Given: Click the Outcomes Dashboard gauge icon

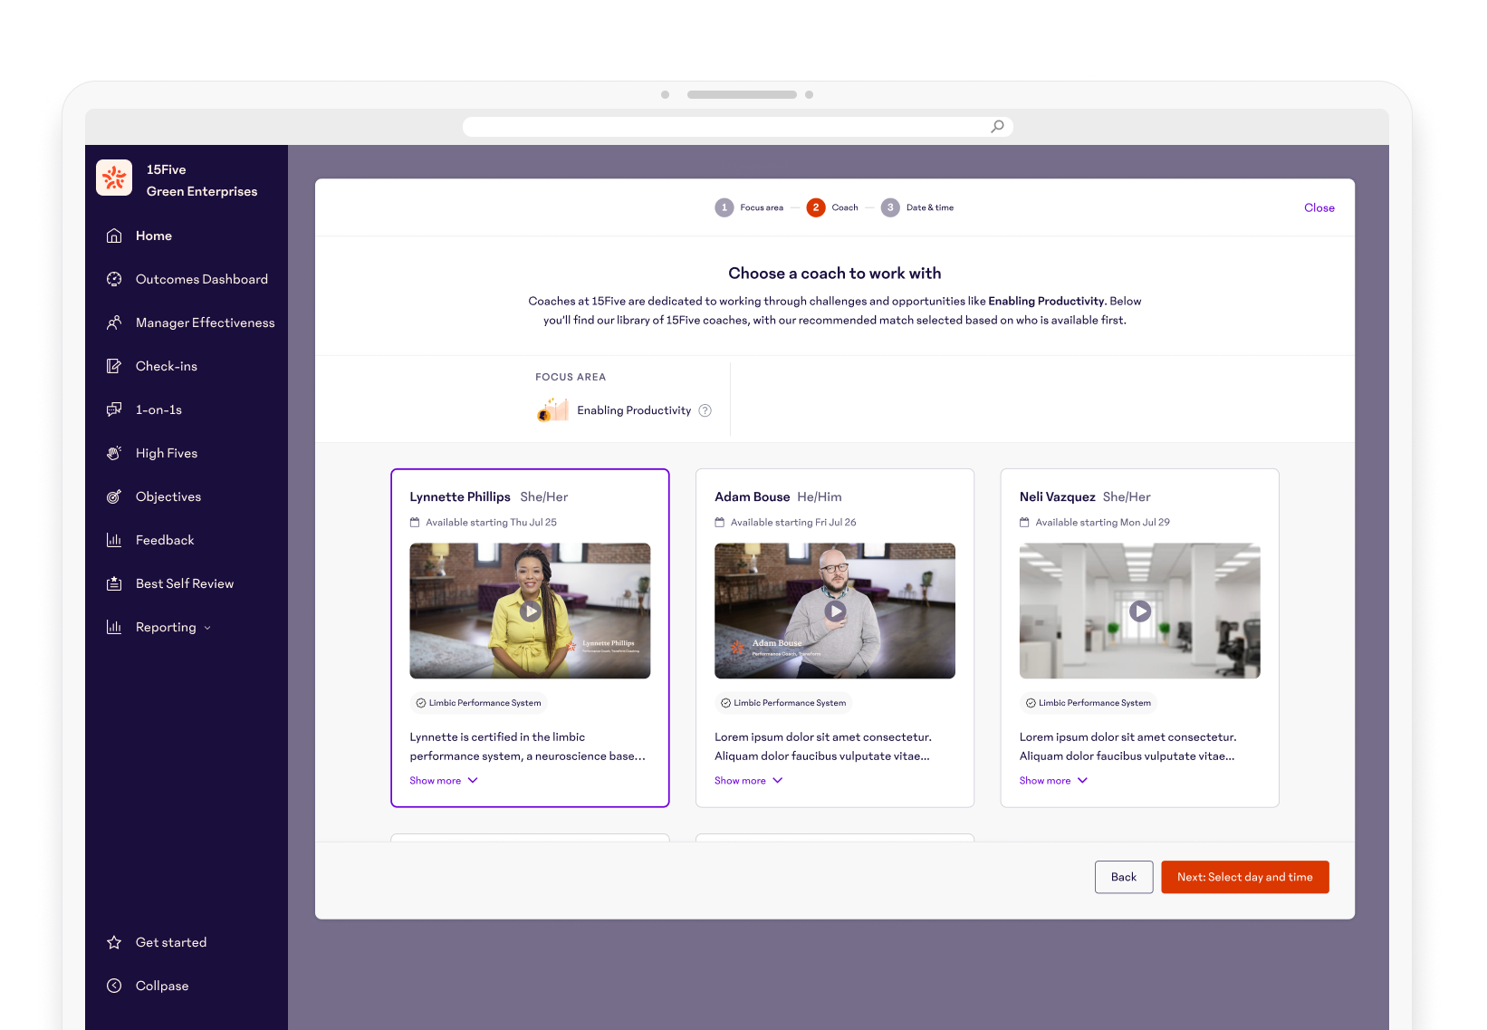Looking at the screenshot, I should pos(114,279).
